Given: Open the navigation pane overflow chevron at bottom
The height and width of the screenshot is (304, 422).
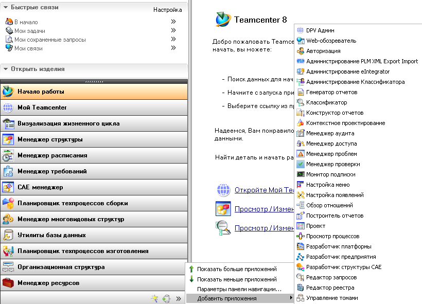Looking at the screenshot, I should click(179, 299).
